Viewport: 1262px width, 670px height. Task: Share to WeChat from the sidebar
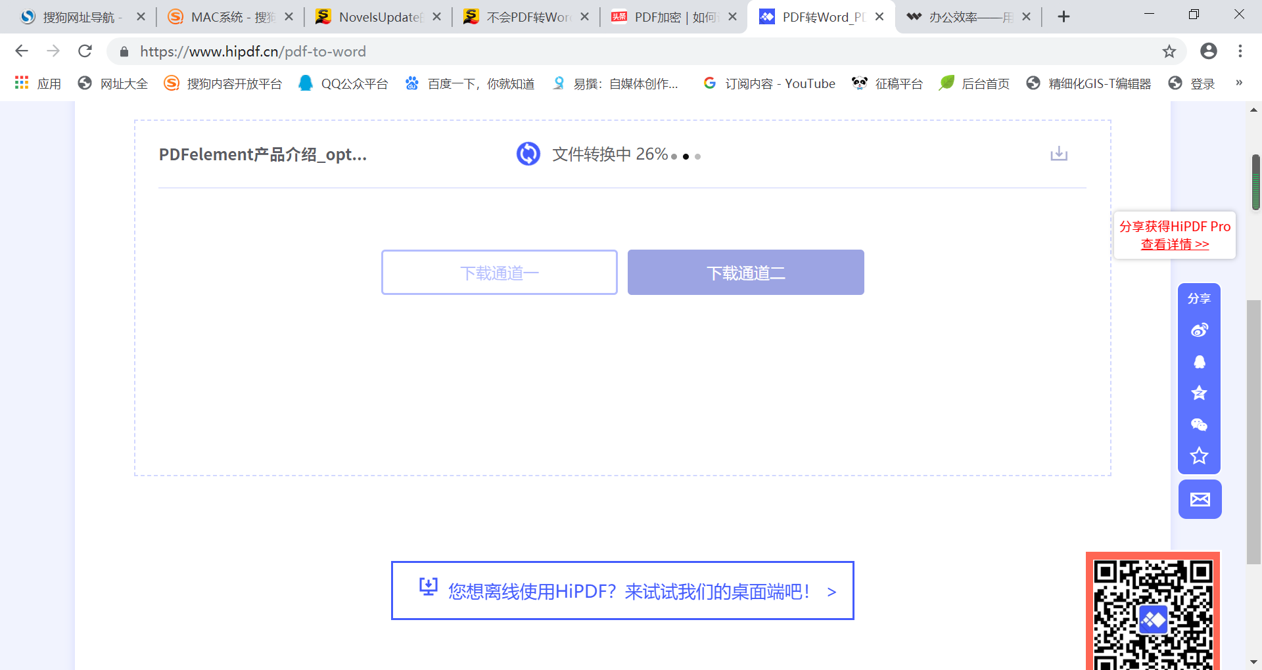[x=1199, y=425]
